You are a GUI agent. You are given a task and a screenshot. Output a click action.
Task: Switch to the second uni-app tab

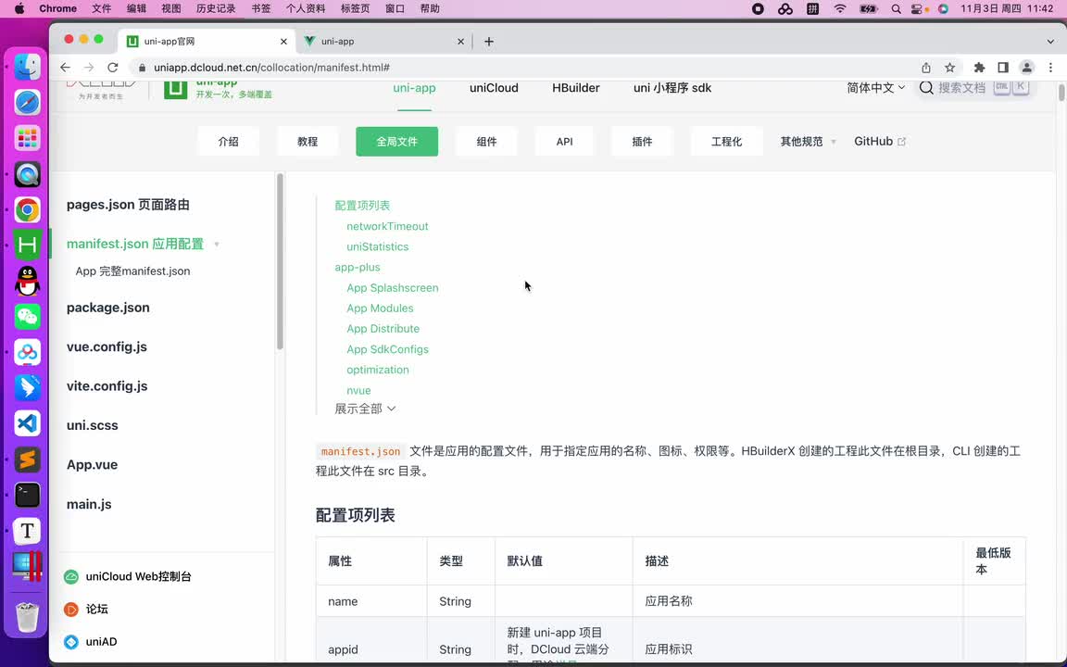pos(384,42)
